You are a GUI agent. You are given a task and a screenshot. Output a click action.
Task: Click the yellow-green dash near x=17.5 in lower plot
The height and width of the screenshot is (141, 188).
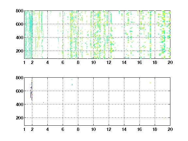(150, 83)
